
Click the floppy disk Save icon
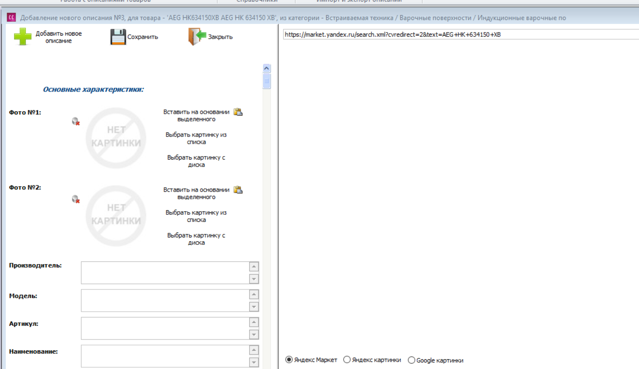coord(118,37)
